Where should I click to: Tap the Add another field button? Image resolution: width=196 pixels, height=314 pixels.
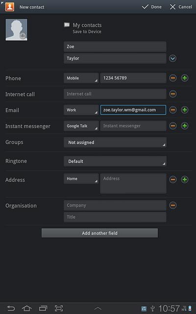tap(99, 233)
